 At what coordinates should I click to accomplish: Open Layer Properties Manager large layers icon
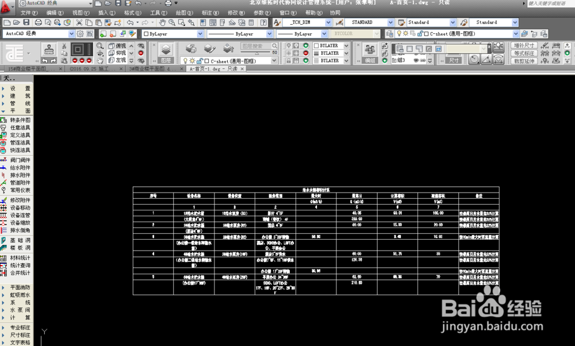click(166, 49)
